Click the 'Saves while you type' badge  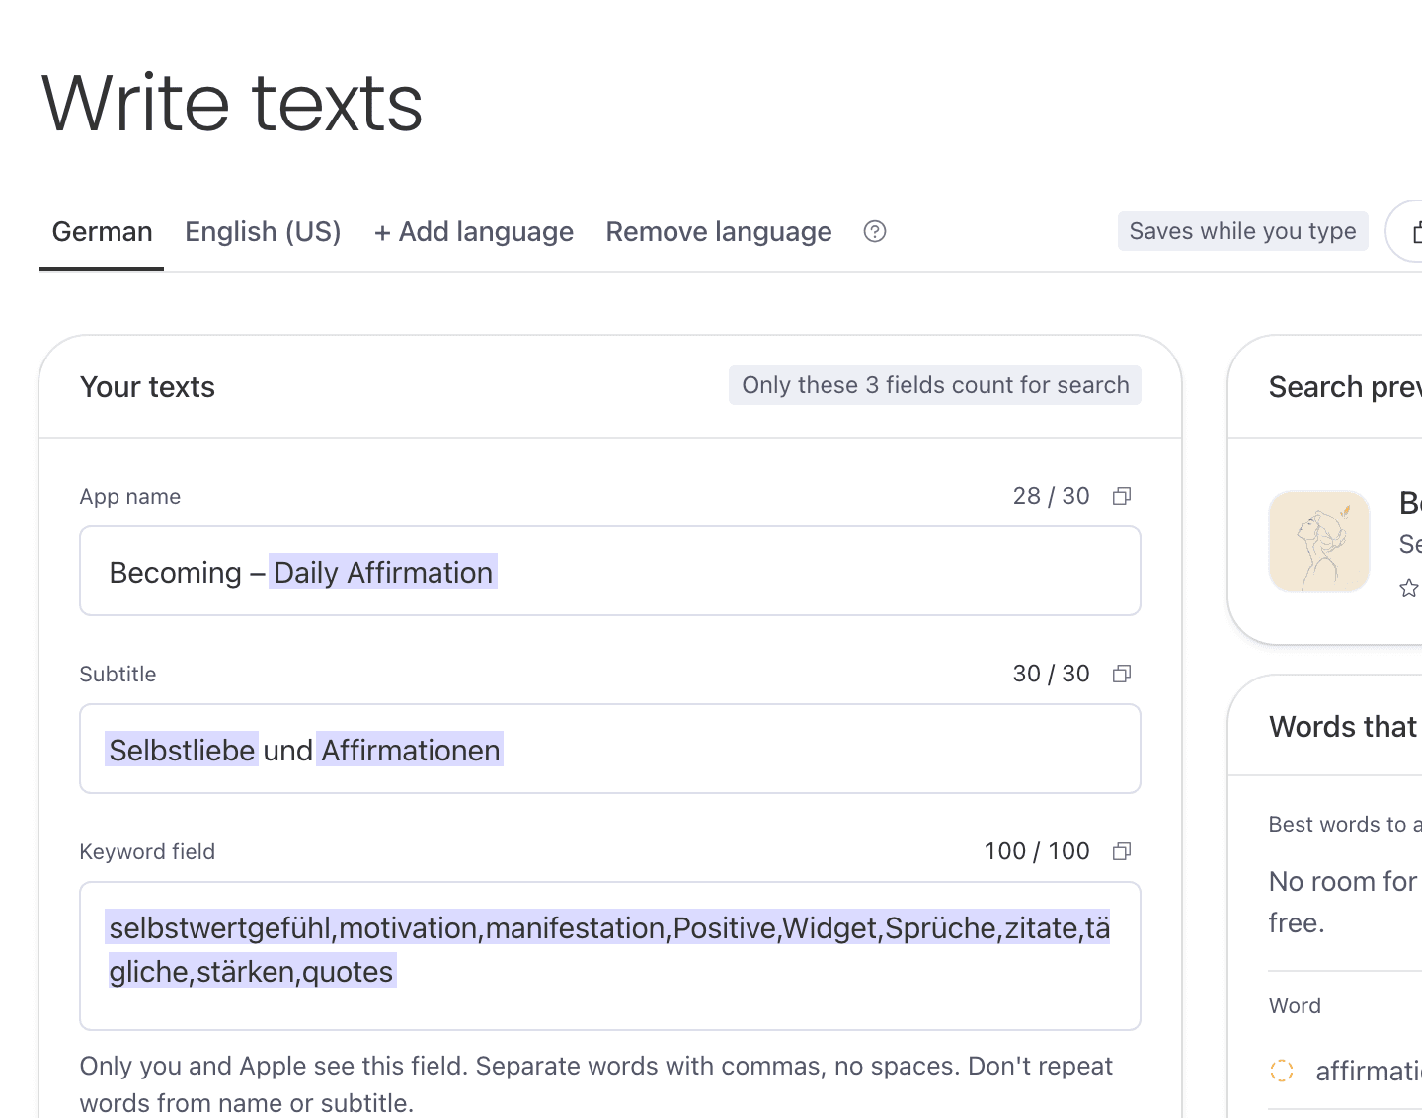(1243, 231)
